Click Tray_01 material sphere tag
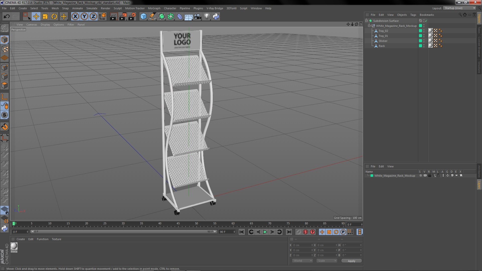 tap(431, 36)
